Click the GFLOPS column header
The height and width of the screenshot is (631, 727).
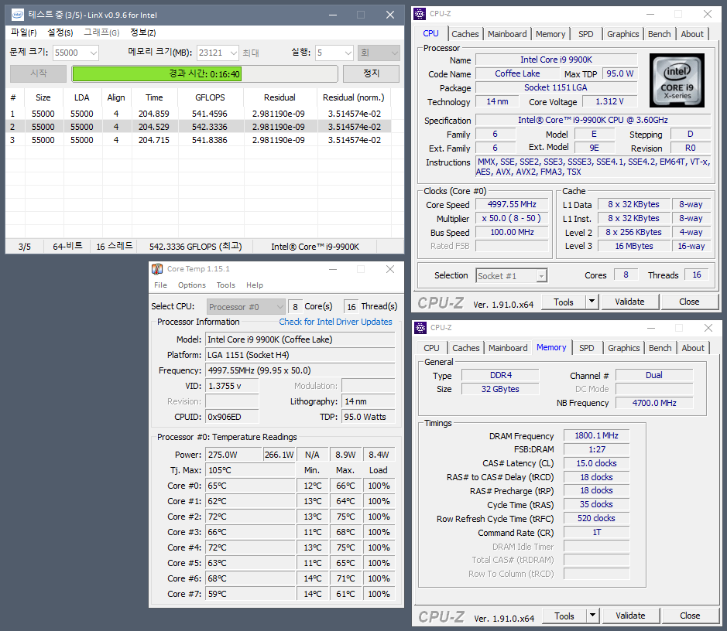[210, 97]
